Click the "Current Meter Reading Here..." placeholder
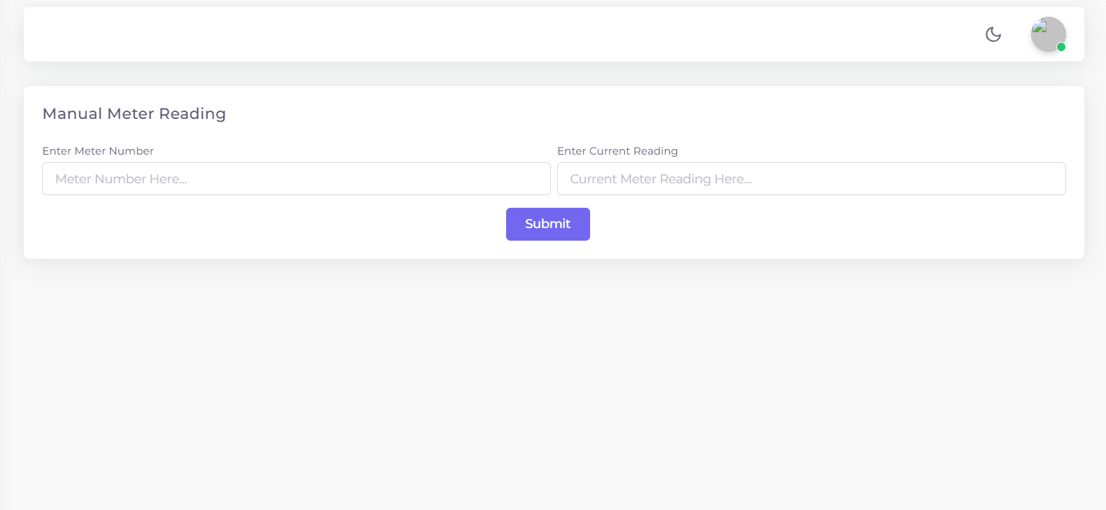This screenshot has width=1106, height=510. [661, 179]
